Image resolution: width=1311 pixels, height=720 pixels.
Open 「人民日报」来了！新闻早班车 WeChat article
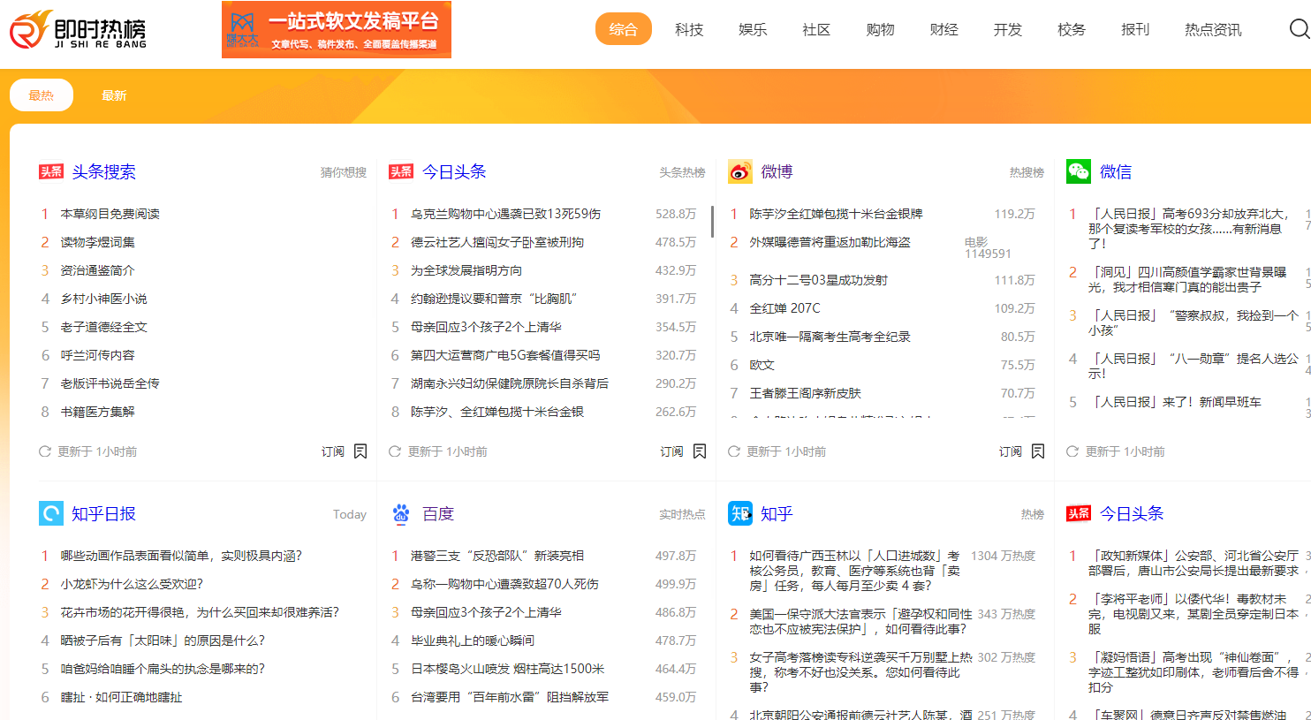[1175, 402]
